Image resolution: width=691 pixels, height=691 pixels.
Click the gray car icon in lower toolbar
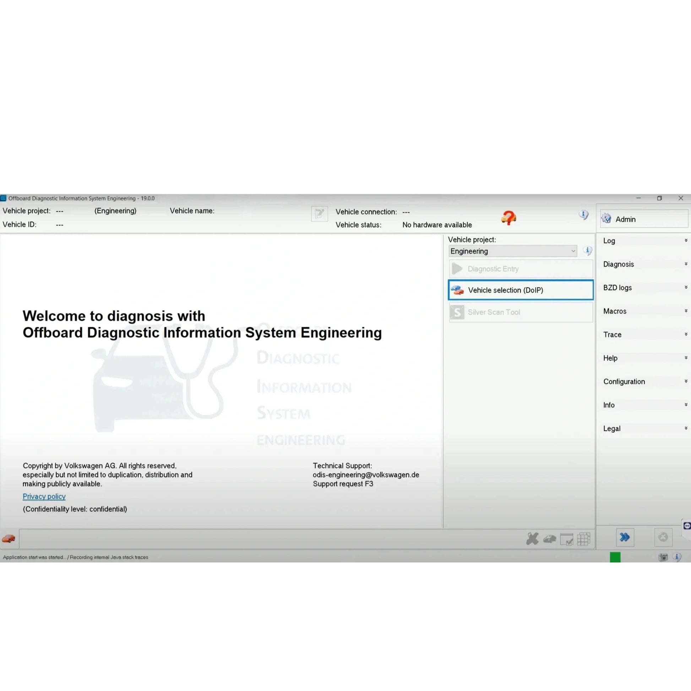550,539
